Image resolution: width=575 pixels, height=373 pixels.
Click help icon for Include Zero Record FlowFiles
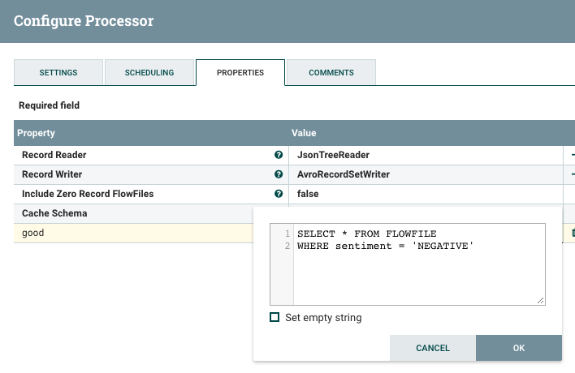279,194
